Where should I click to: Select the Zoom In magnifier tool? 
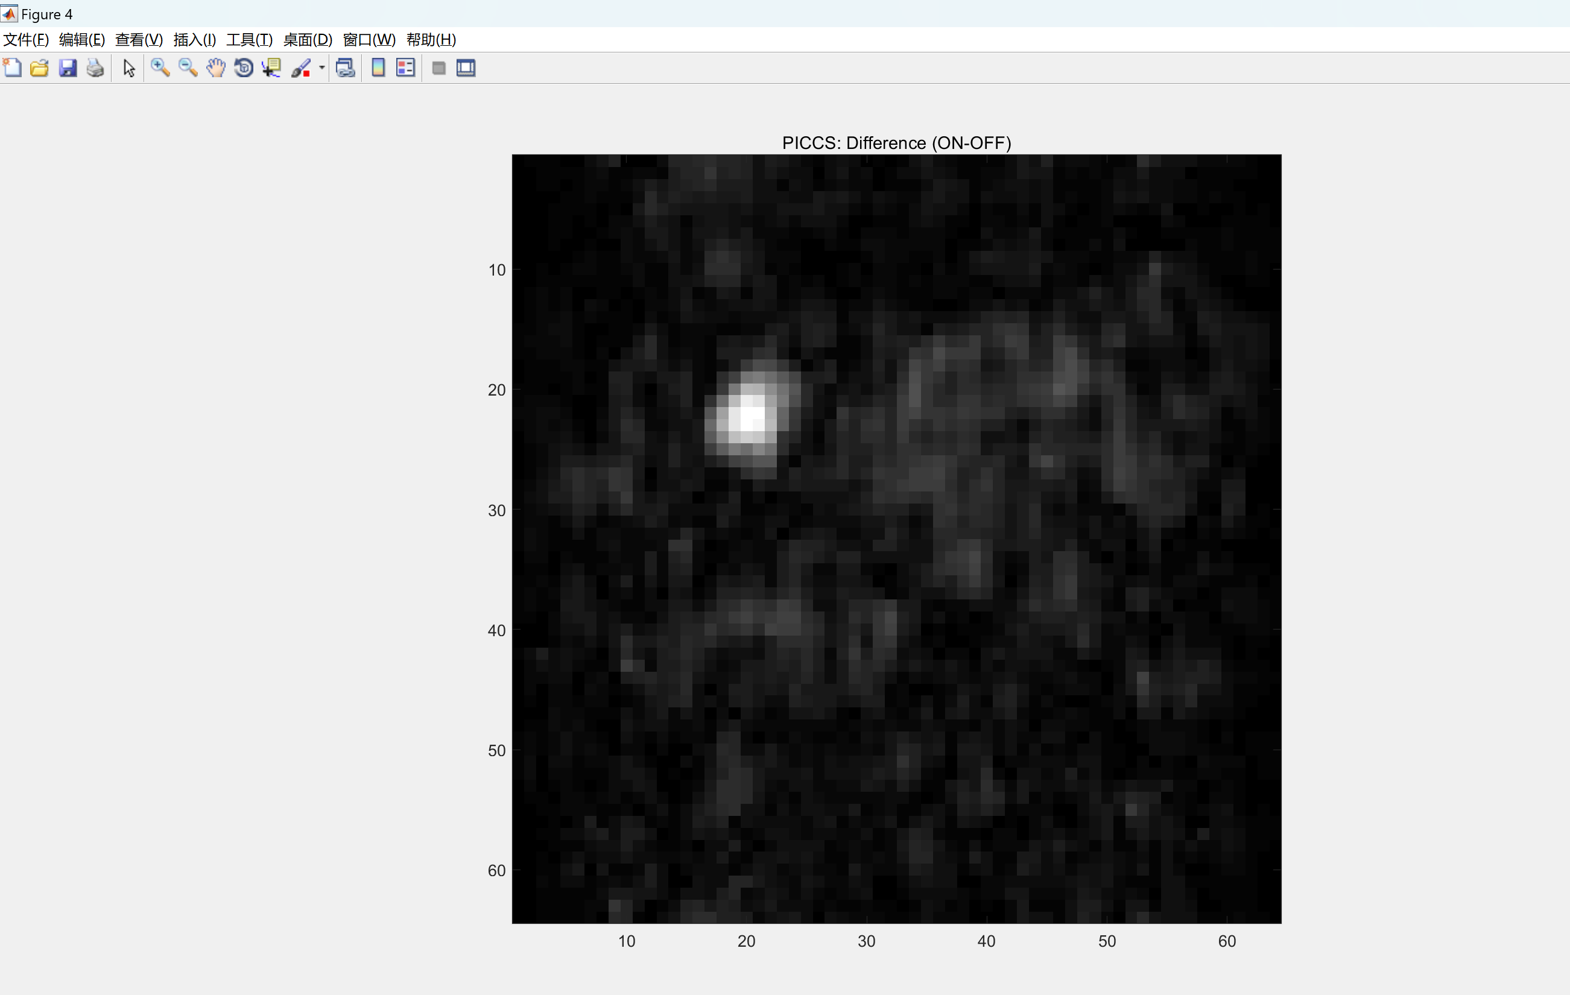[160, 68]
